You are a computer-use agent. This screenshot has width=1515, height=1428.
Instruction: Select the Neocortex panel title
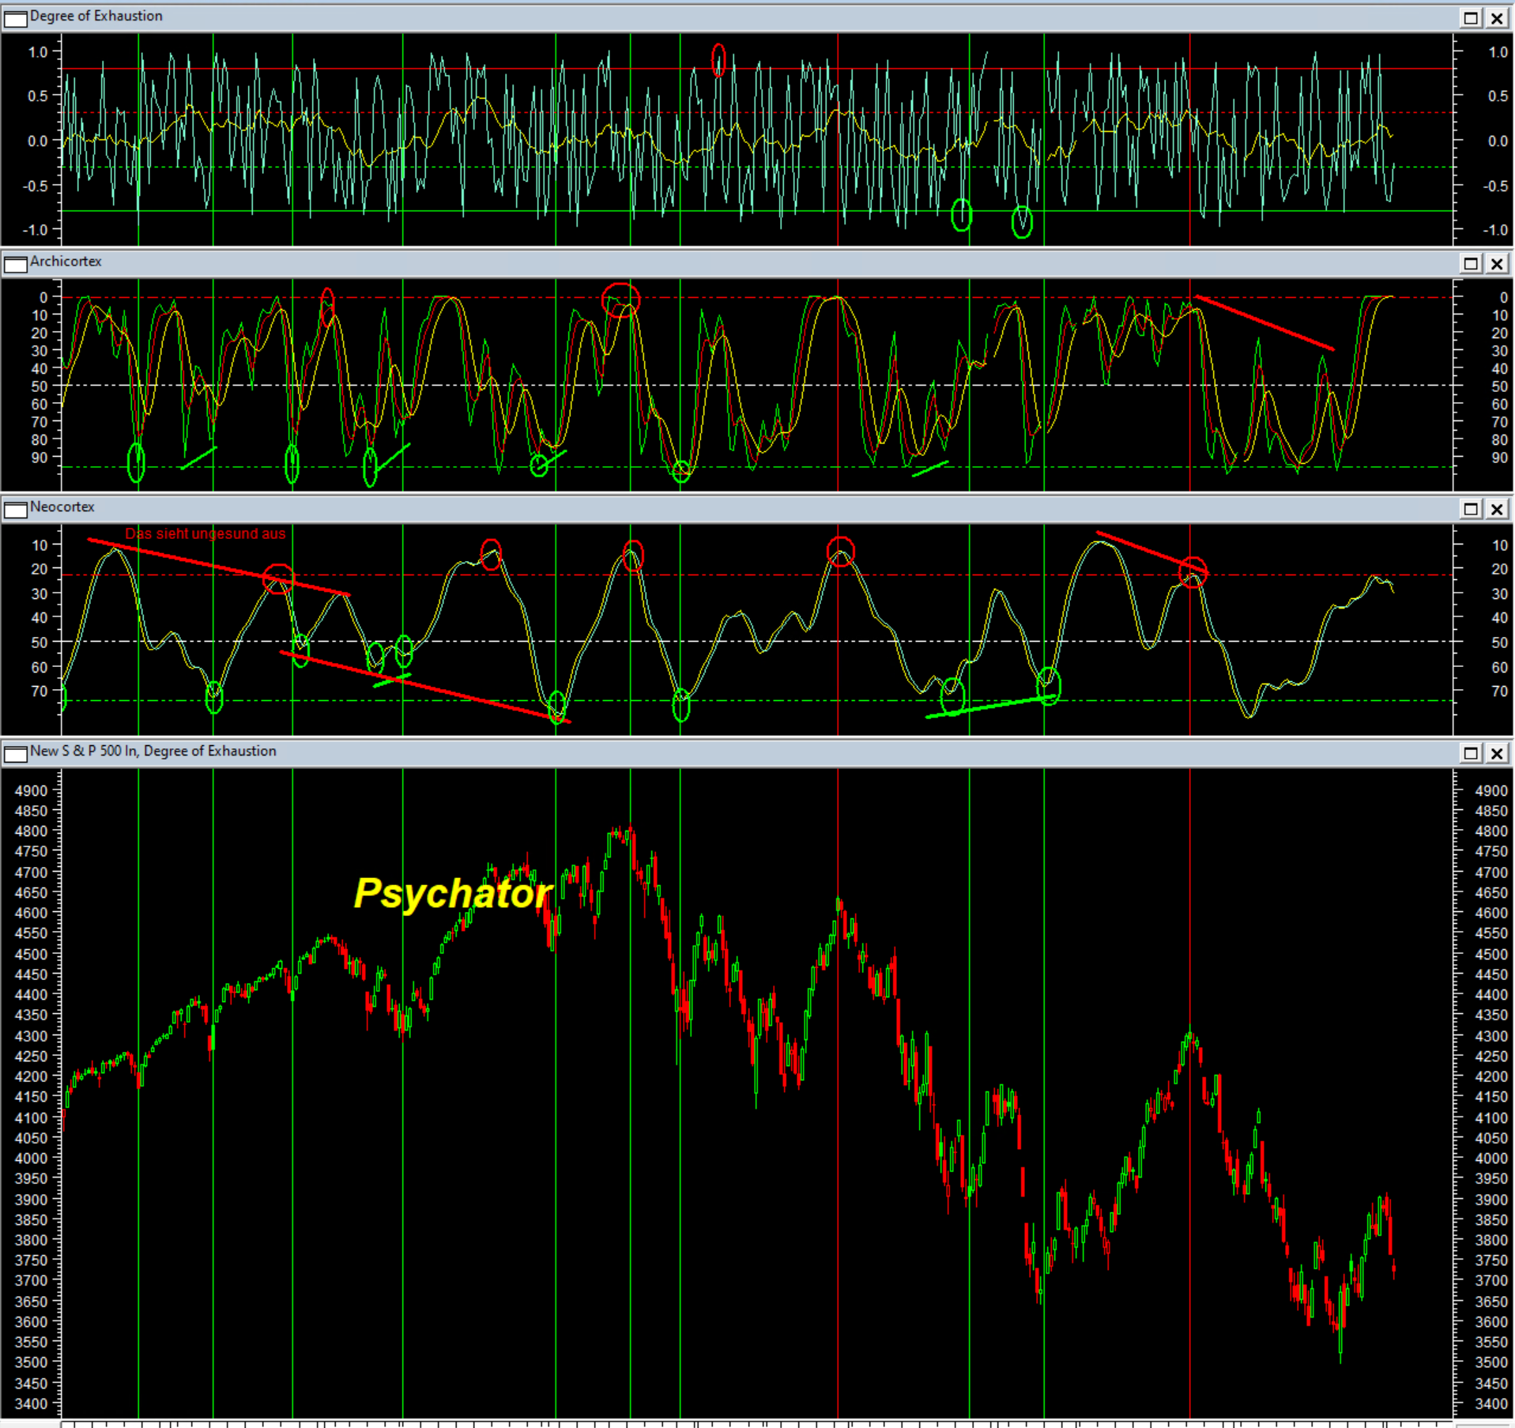(x=62, y=507)
